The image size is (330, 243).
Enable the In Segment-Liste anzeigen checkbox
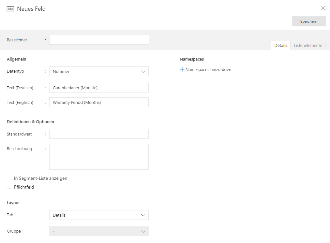tap(9, 178)
